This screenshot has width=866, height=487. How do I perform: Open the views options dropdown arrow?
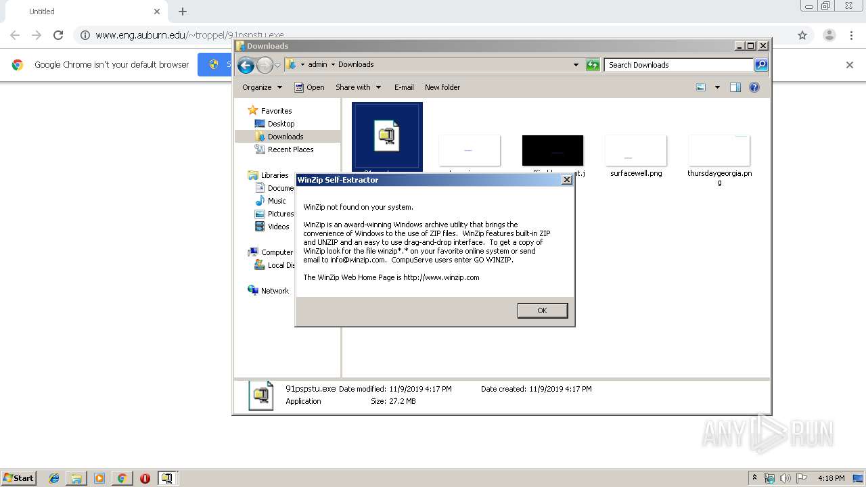717,87
